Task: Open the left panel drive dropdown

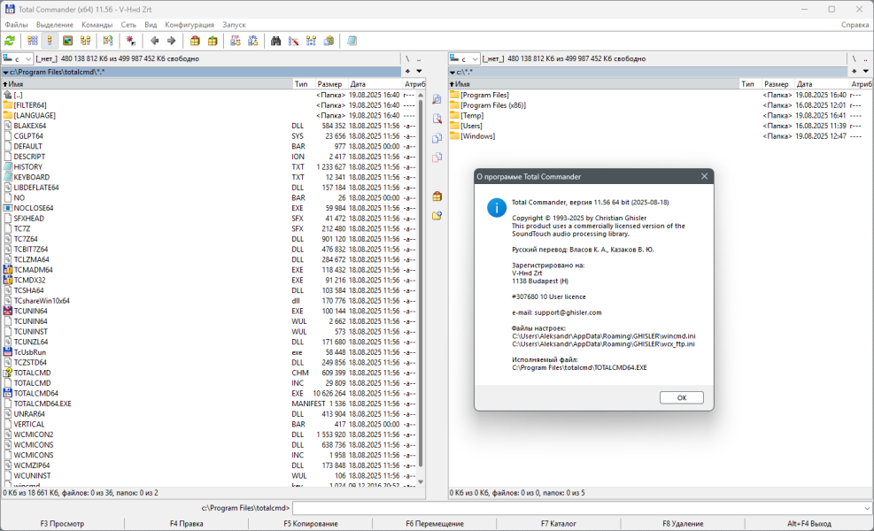Action: click(x=18, y=58)
